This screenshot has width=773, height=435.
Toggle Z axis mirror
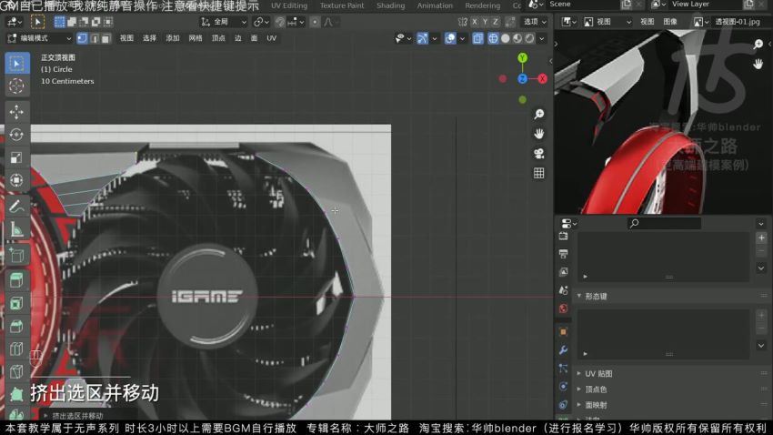point(496,22)
